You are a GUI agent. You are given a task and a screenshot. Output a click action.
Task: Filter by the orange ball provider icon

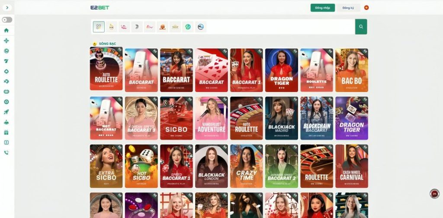coord(162,27)
